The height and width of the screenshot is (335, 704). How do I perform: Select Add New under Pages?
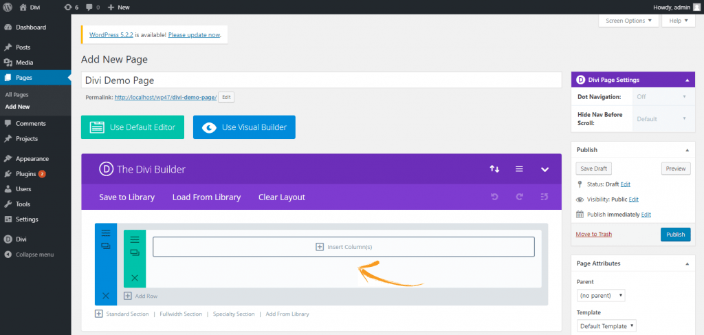pos(17,107)
